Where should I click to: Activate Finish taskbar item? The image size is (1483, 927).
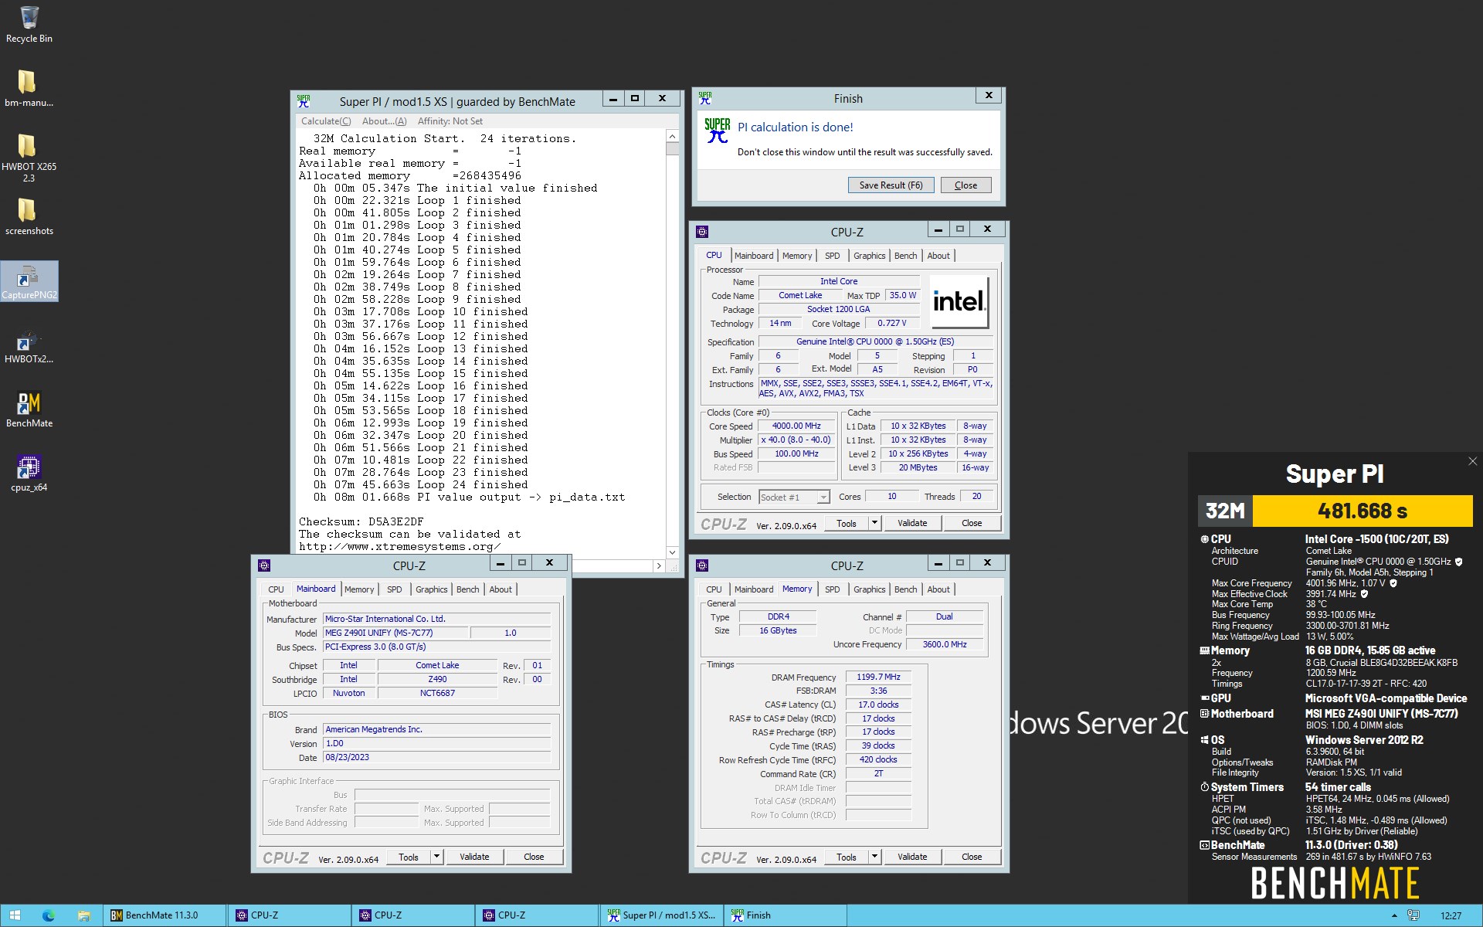(785, 915)
